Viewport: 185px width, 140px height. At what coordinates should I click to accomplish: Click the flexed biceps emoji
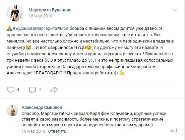(122, 73)
